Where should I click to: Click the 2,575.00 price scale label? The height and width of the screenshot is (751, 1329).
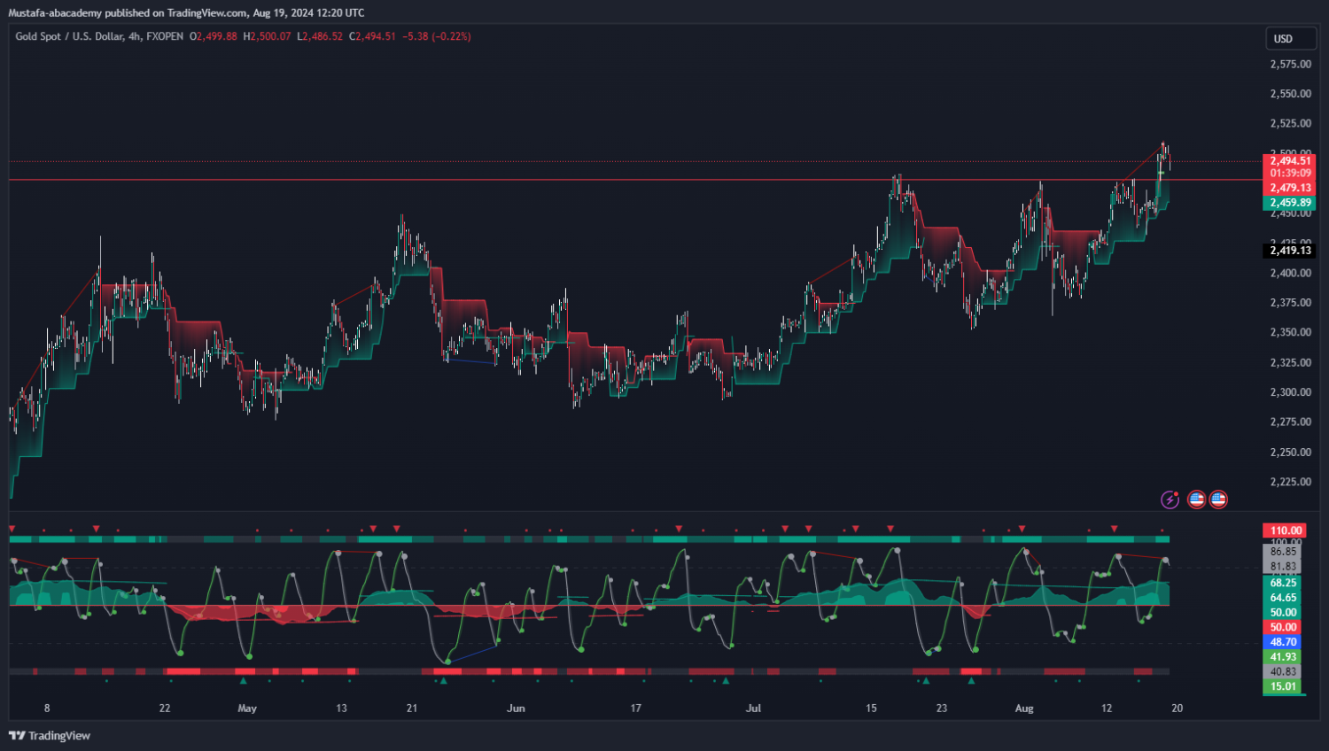click(1290, 65)
